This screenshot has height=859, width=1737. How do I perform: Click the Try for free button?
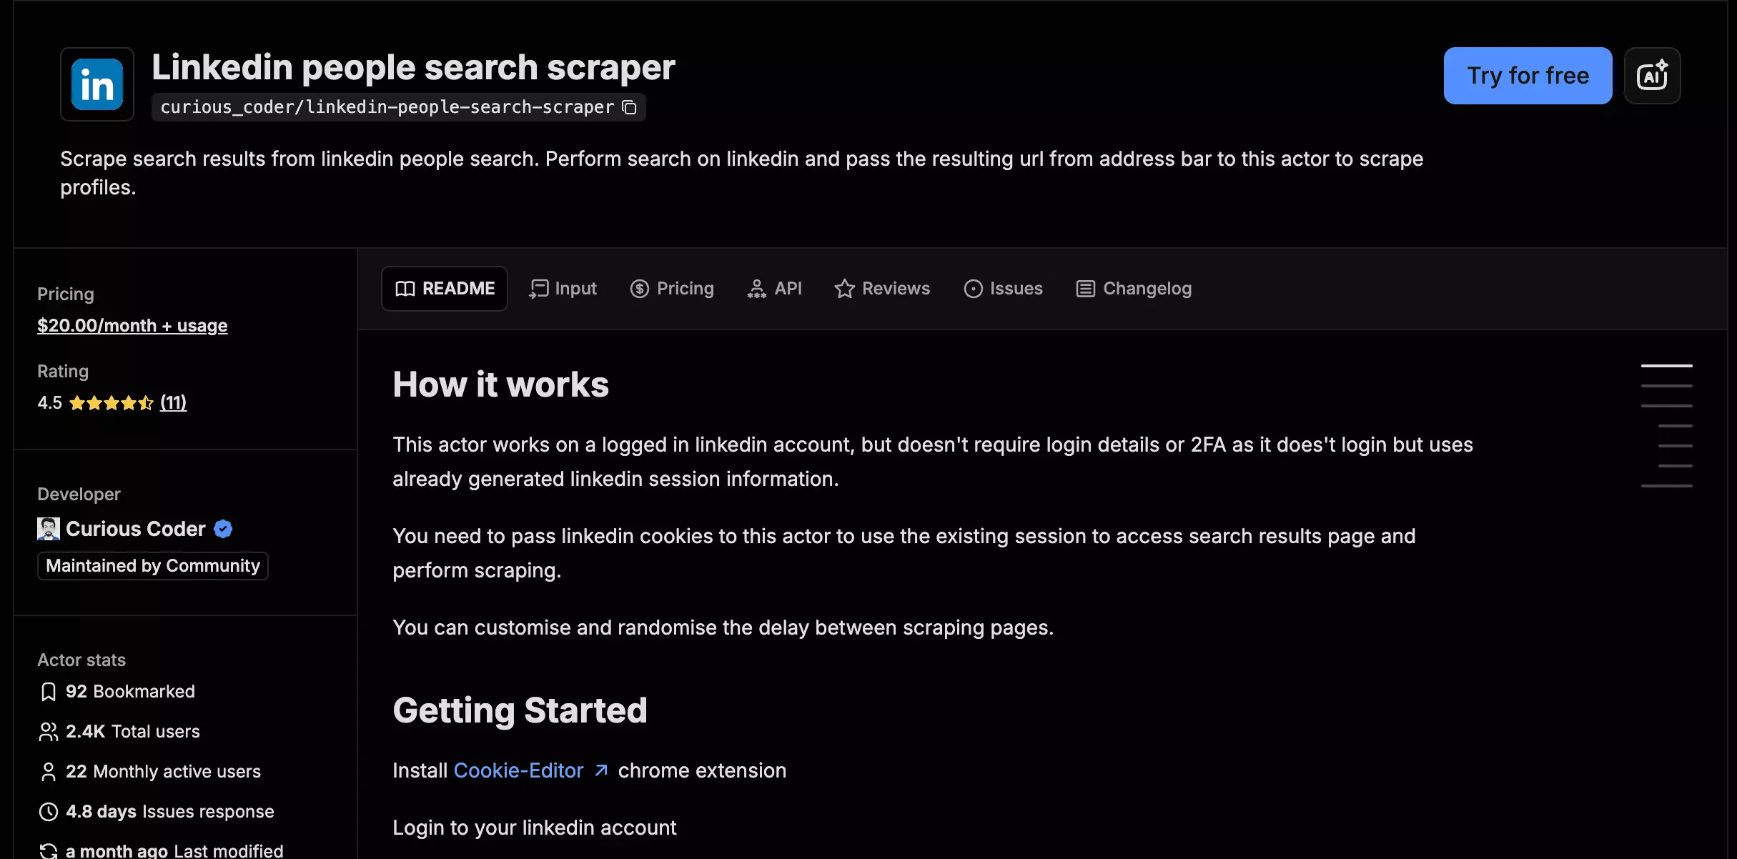1528,76
